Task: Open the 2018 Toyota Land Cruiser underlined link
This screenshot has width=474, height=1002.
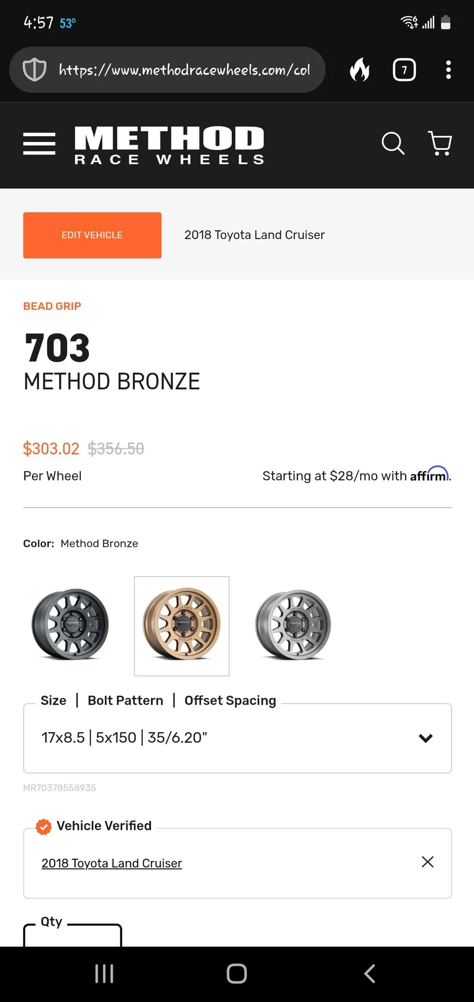Action: pyautogui.click(x=111, y=863)
